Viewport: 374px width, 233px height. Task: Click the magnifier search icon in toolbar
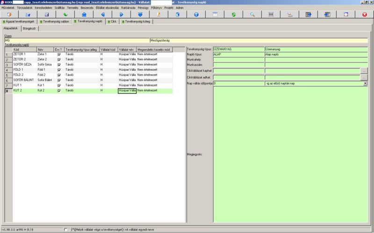click(252, 15)
